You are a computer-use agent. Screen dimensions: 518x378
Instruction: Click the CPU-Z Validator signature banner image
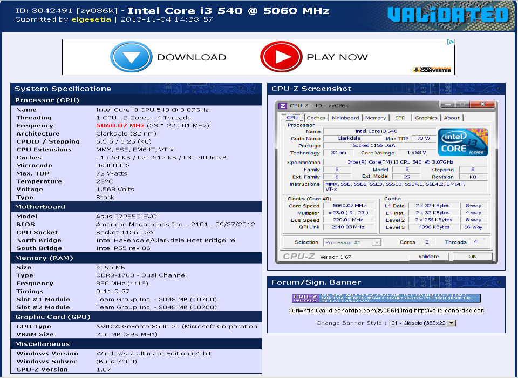tap(386, 298)
